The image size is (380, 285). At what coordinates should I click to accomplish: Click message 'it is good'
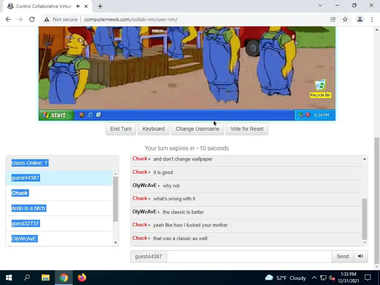163,172
